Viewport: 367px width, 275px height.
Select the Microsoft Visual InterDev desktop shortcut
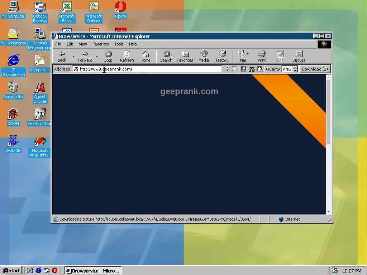coord(40,146)
